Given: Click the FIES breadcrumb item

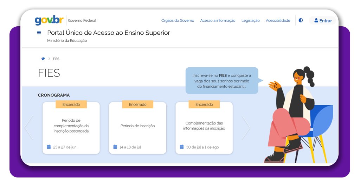Looking at the screenshot, I should (56, 59).
